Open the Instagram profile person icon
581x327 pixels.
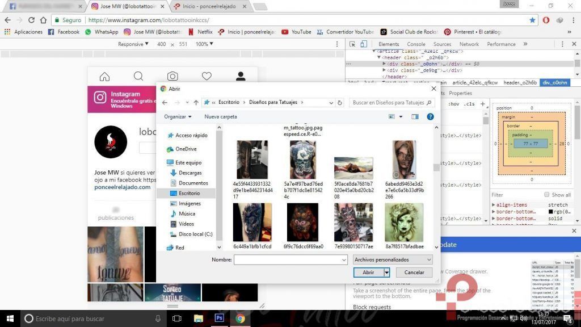(x=241, y=77)
